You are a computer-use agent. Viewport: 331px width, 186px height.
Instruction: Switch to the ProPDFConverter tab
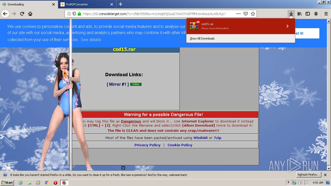[x=87, y=4]
